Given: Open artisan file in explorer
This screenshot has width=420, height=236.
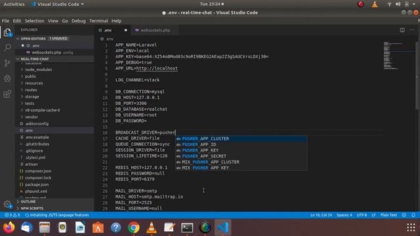Looking at the screenshot, I should [x=31, y=165].
